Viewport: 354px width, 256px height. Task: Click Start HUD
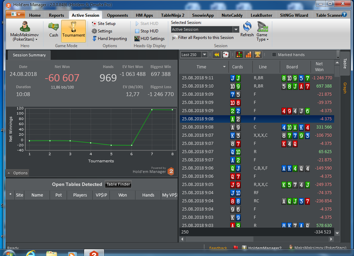pyautogui.click(x=147, y=23)
